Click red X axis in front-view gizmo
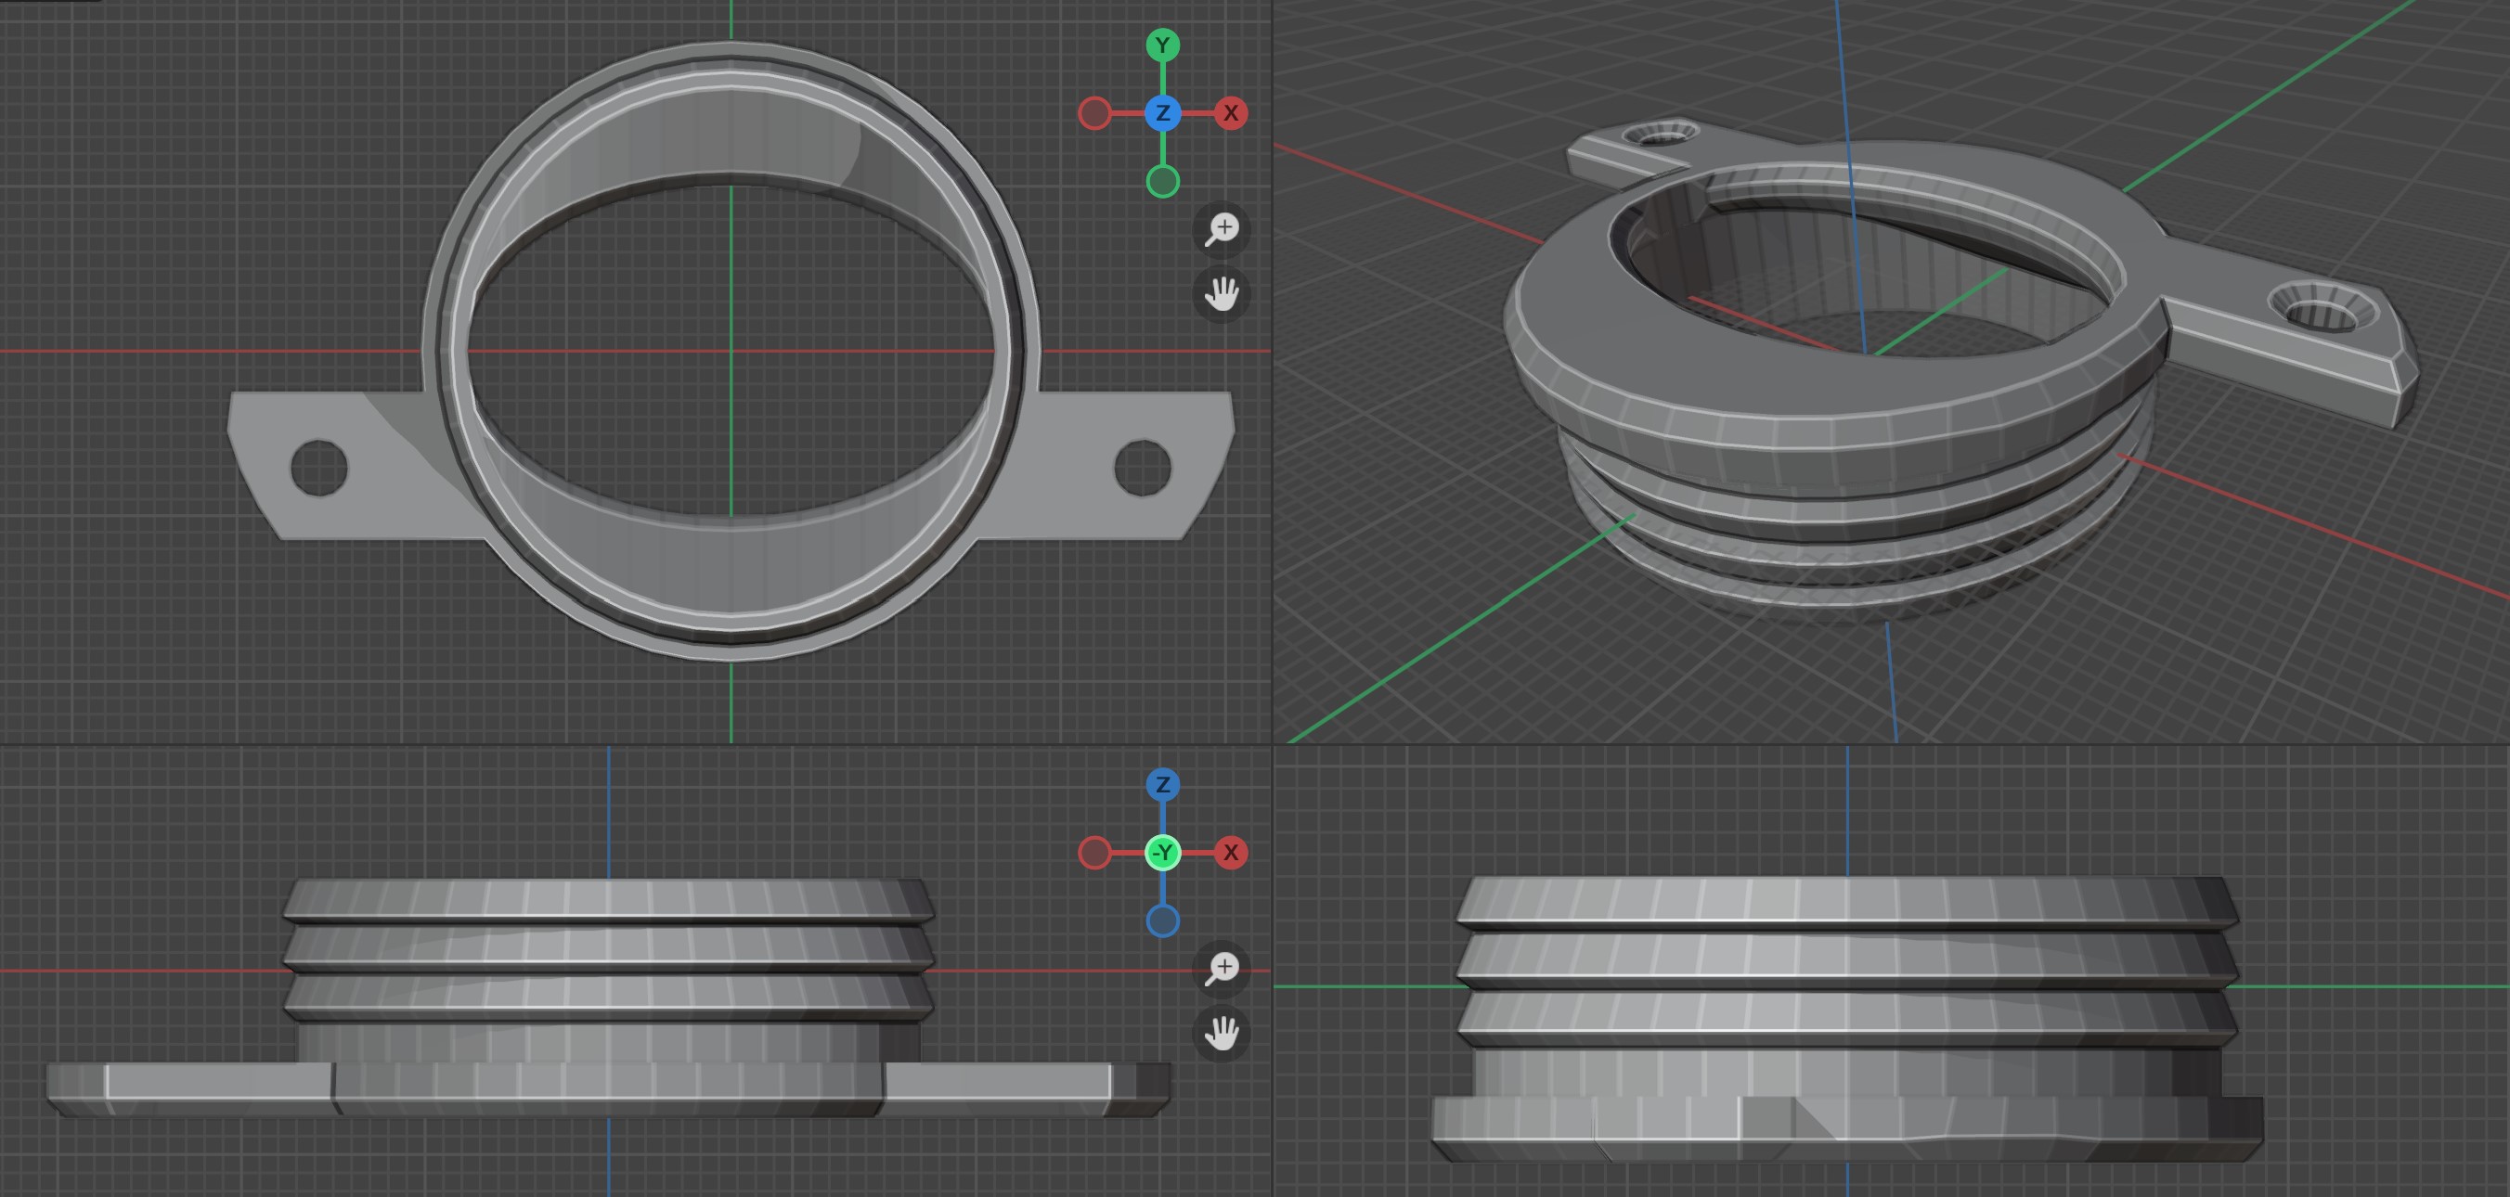 coord(1231,852)
